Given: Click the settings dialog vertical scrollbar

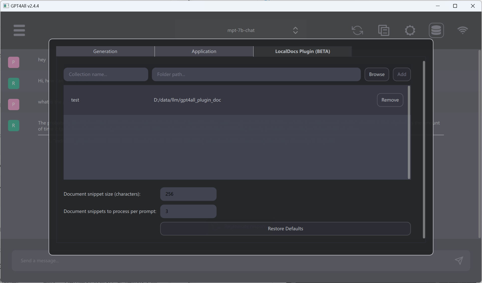Looking at the screenshot, I should pyautogui.click(x=424, y=150).
